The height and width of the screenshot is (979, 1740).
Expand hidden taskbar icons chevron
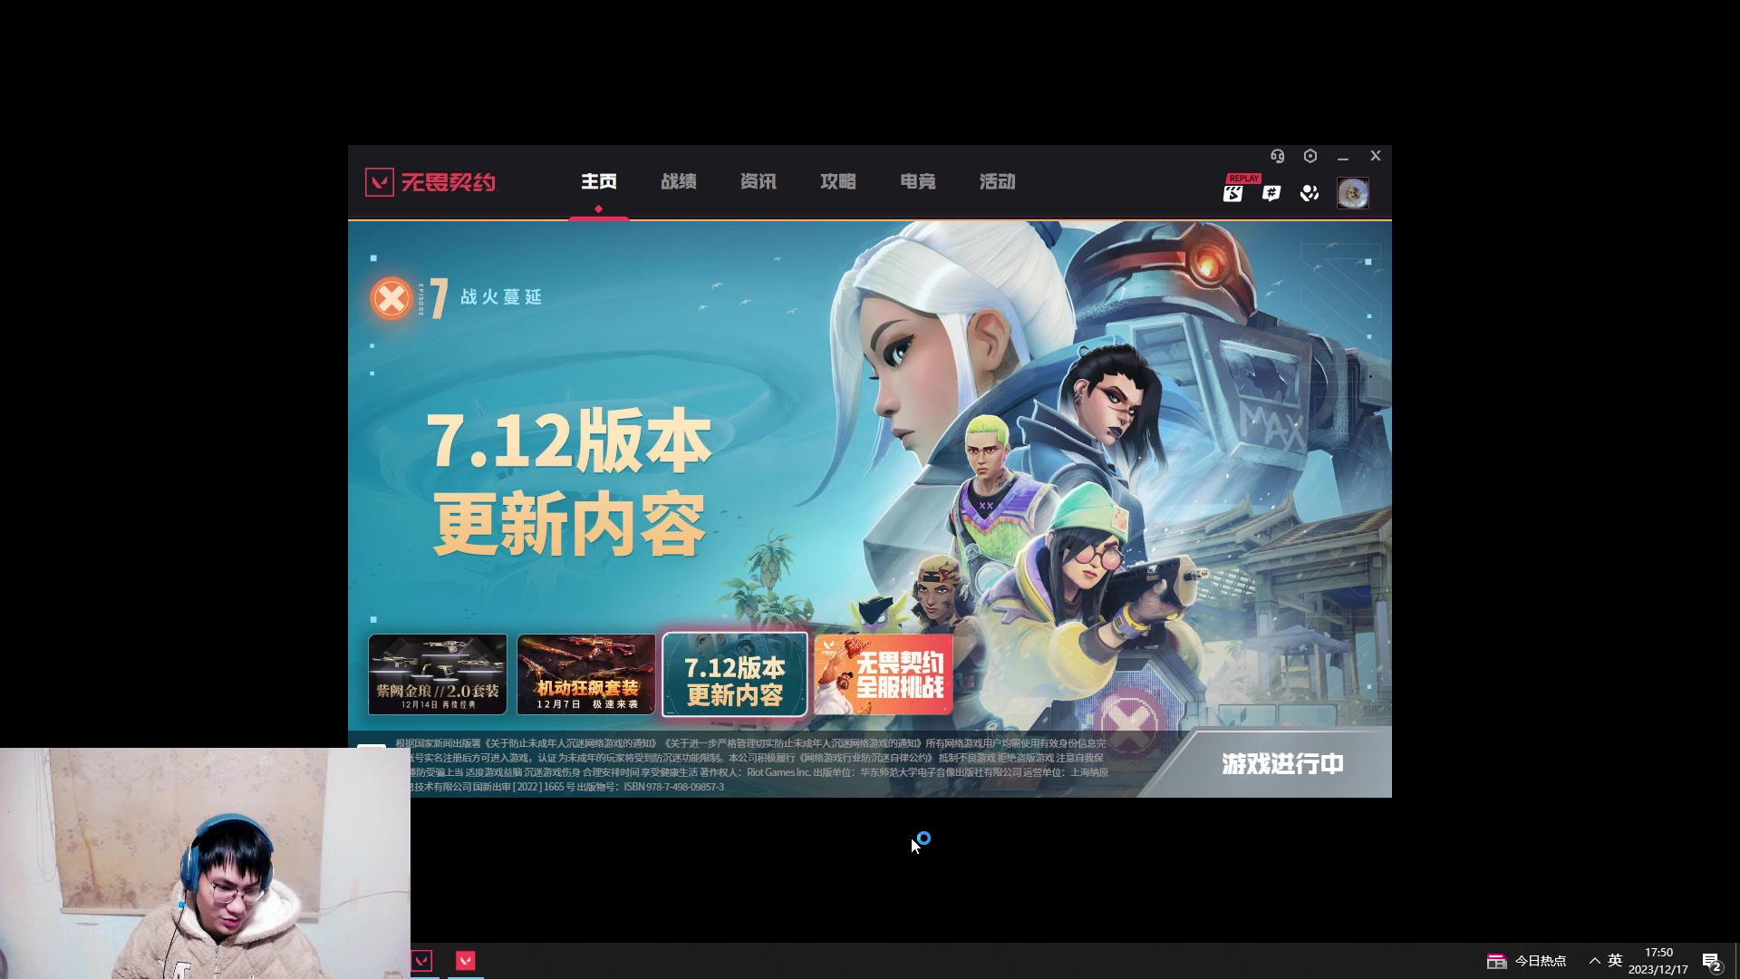coord(1593,960)
